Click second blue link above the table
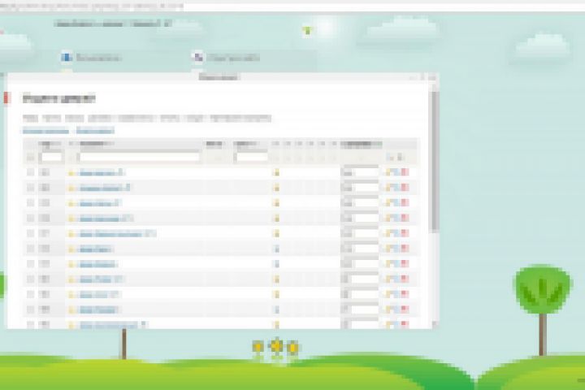Screen dimensions: 585x390 tap(95, 131)
